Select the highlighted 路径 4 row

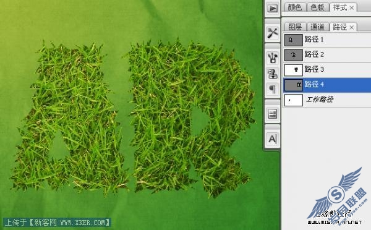(x=327, y=85)
